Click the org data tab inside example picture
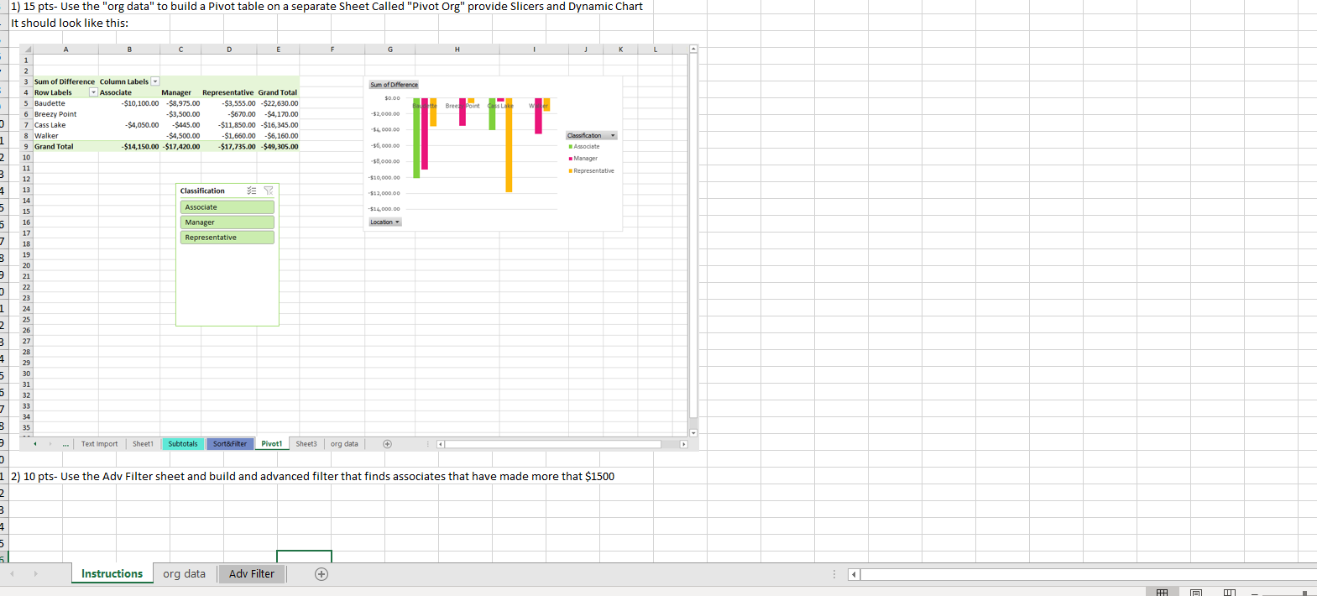The width and height of the screenshot is (1317, 596). [x=344, y=444]
